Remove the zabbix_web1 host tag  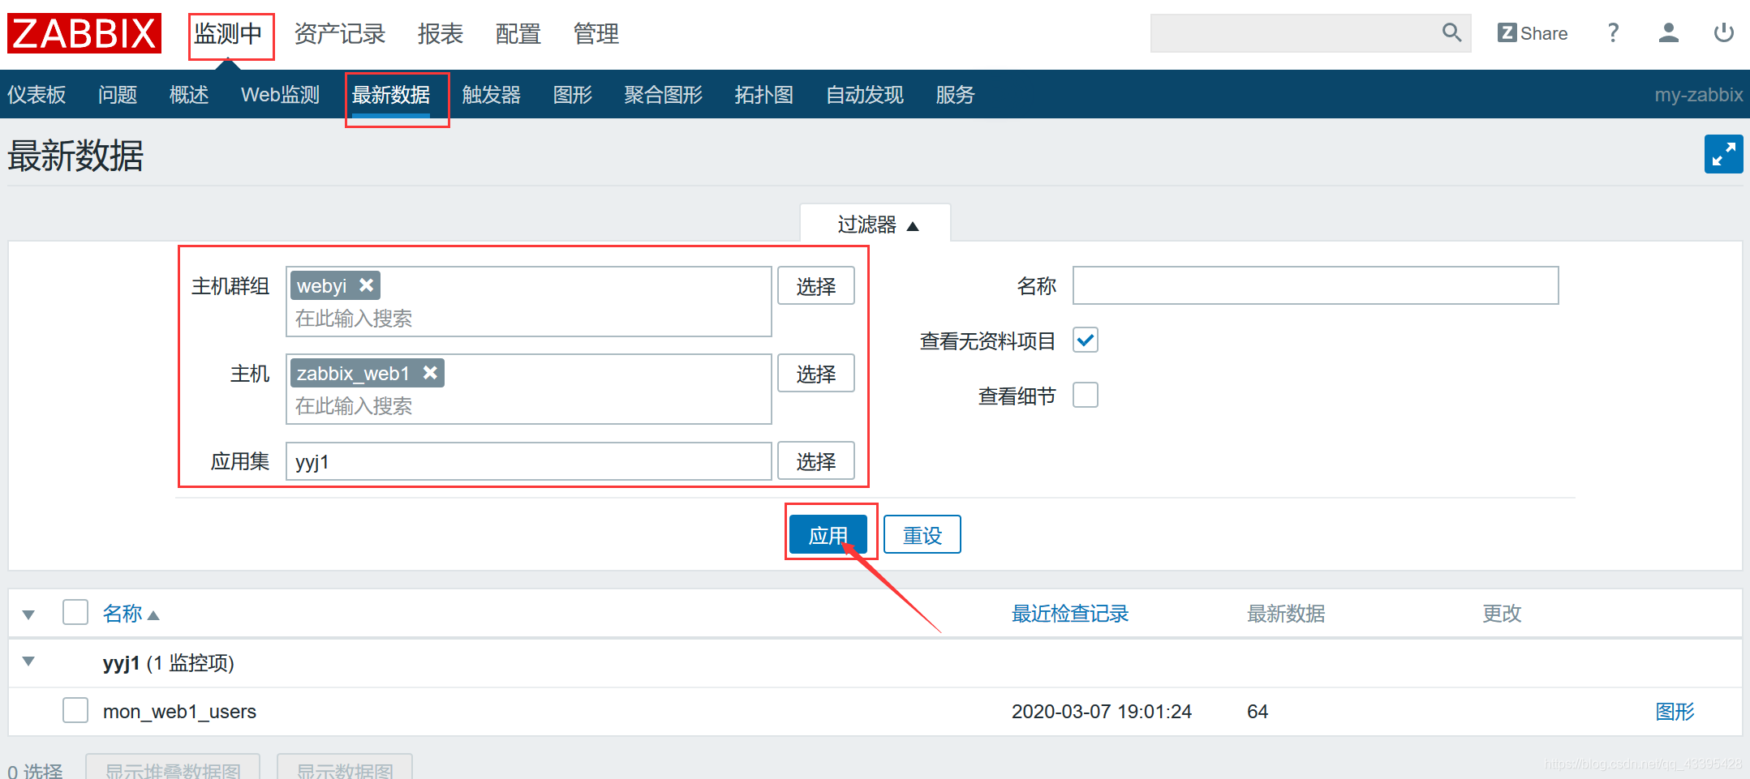click(430, 373)
